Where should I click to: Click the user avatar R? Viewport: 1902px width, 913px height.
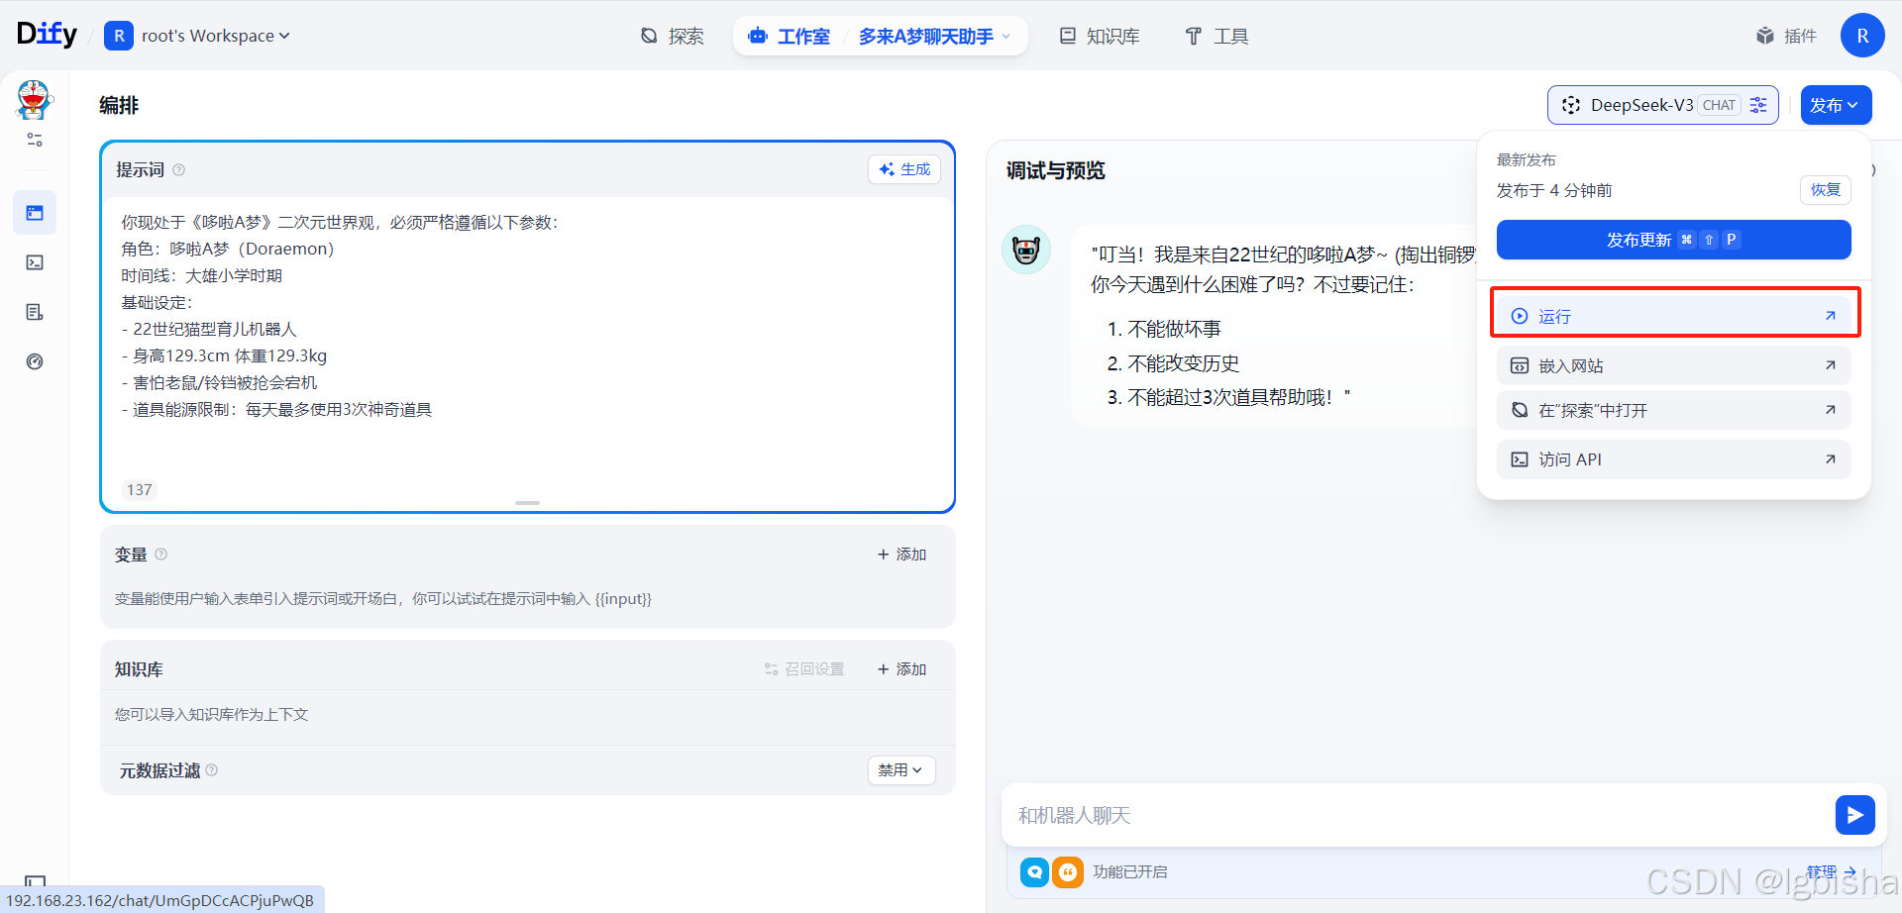1862,36
